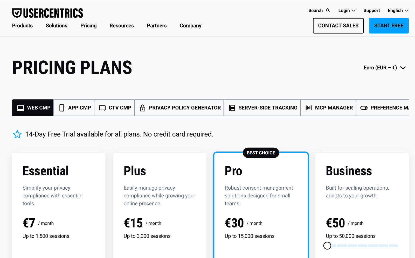Click the MCP Manager bars icon
Viewport: 415px width, 258px height.
click(x=308, y=108)
